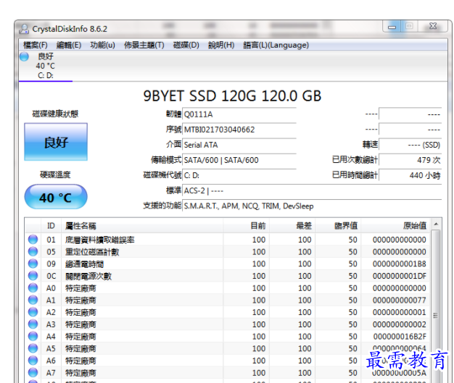
Task: Select the C: D: disk status orb
Action: (24, 56)
